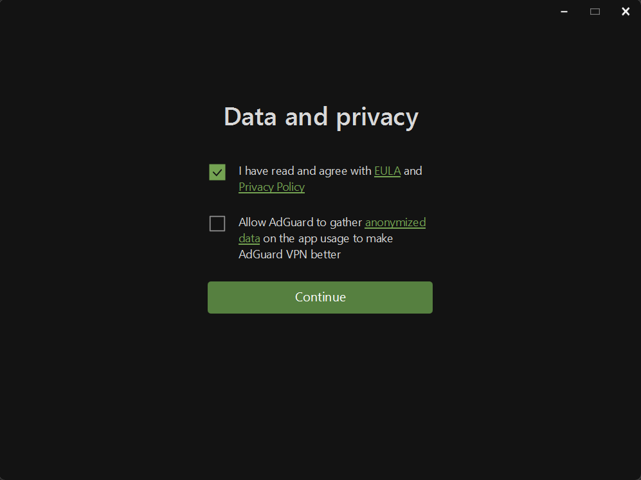
Task: Click the "Allow AdGuard to gather" label text
Action: click(x=300, y=222)
